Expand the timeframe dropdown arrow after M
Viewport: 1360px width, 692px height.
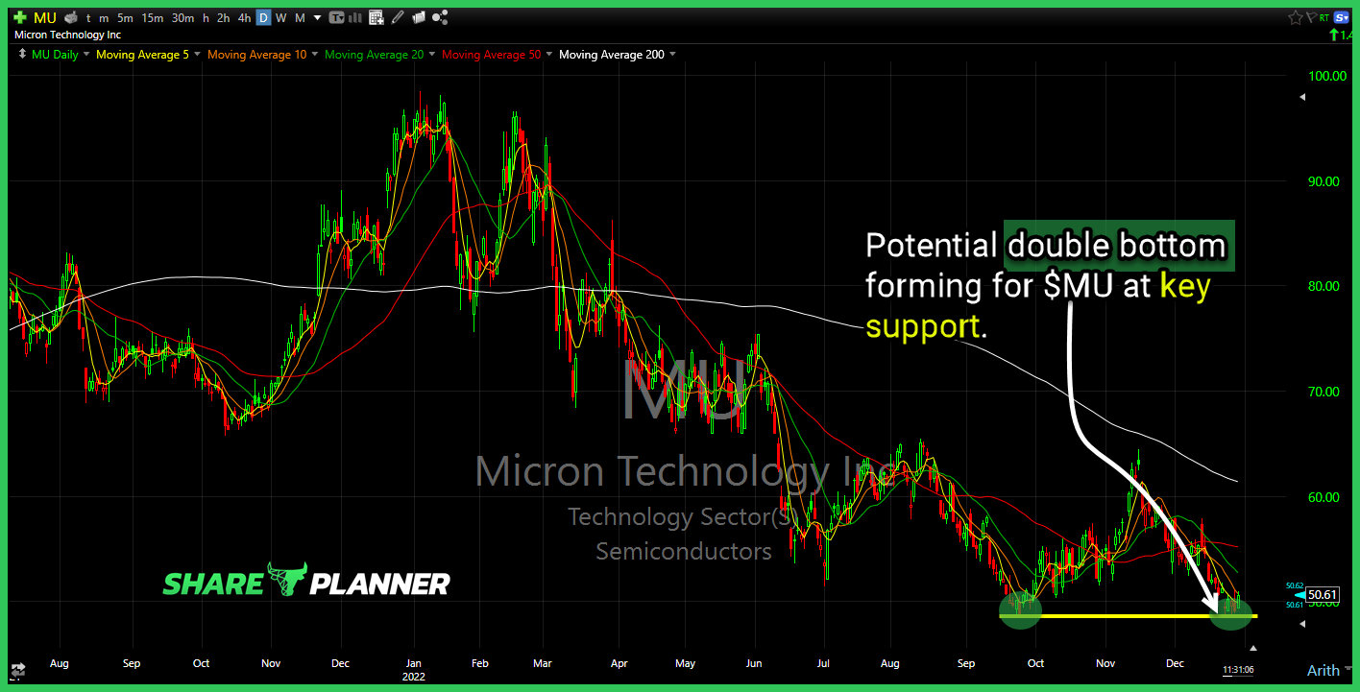pyautogui.click(x=317, y=17)
